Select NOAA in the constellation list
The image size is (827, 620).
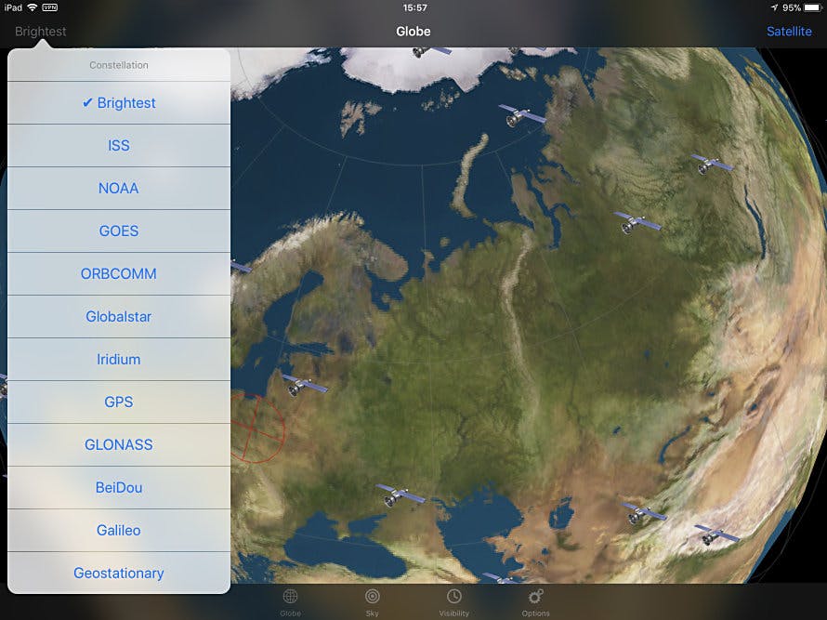click(119, 189)
